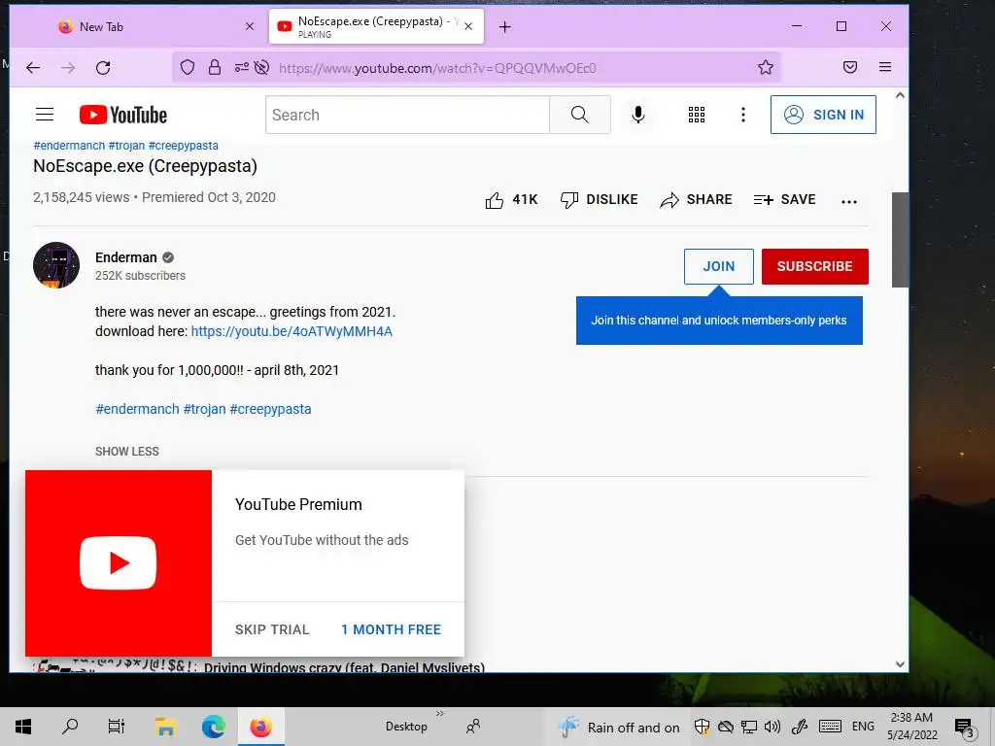Open the youtu.be download link
The image size is (995, 746).
tap(292, 331)
